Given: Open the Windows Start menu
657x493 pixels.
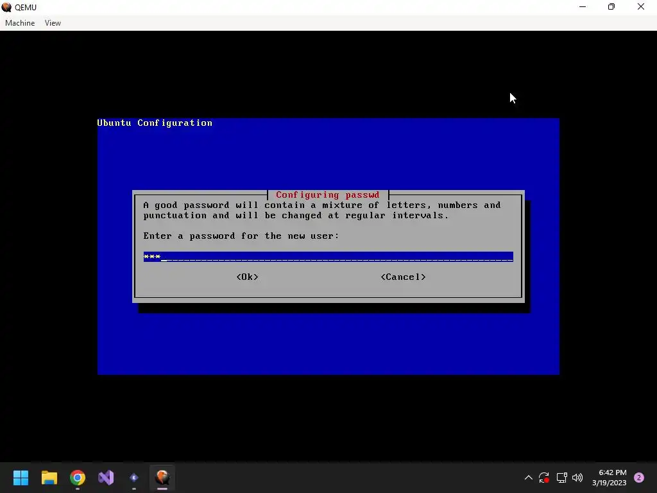Looking at the screenshot, I should (x=21, y=478).
